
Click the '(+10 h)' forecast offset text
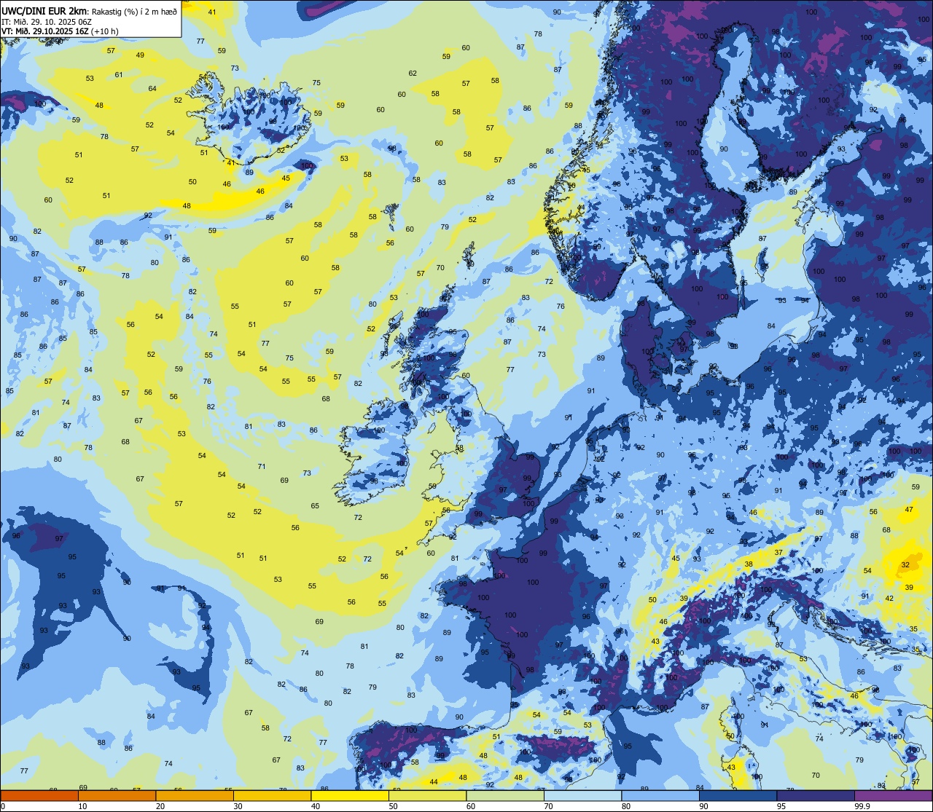coord(104,31)
